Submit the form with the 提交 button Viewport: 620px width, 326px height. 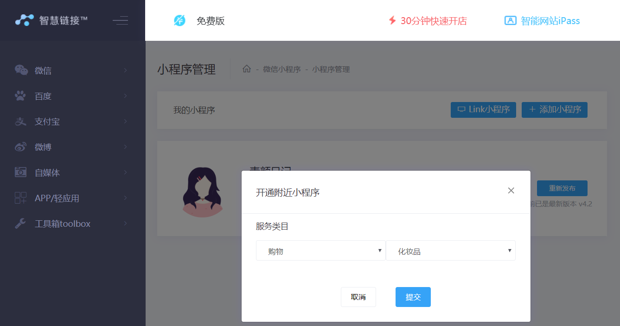pyautogui.click(x=413, y=297)
